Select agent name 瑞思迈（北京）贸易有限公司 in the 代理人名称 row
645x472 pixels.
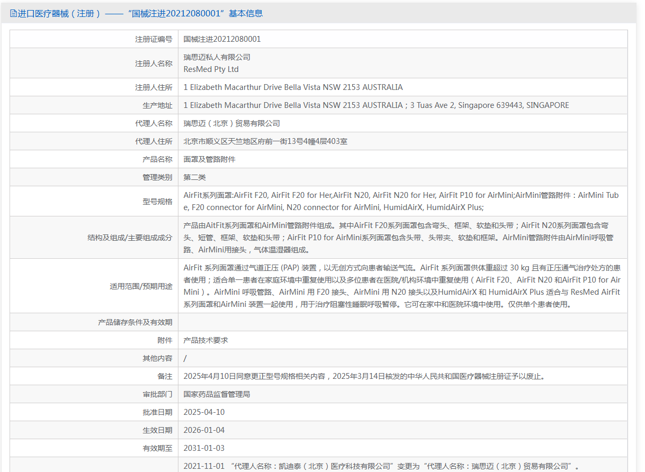(232, 123)
